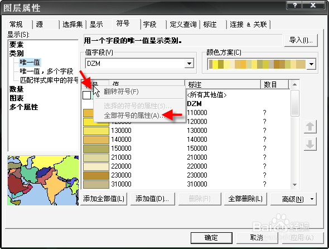Click the 230000 symbol color swatch

[96, 175]
